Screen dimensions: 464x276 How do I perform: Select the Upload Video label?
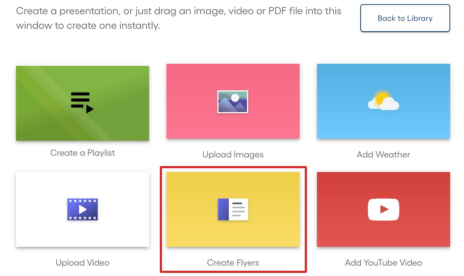tap(83, 263)
